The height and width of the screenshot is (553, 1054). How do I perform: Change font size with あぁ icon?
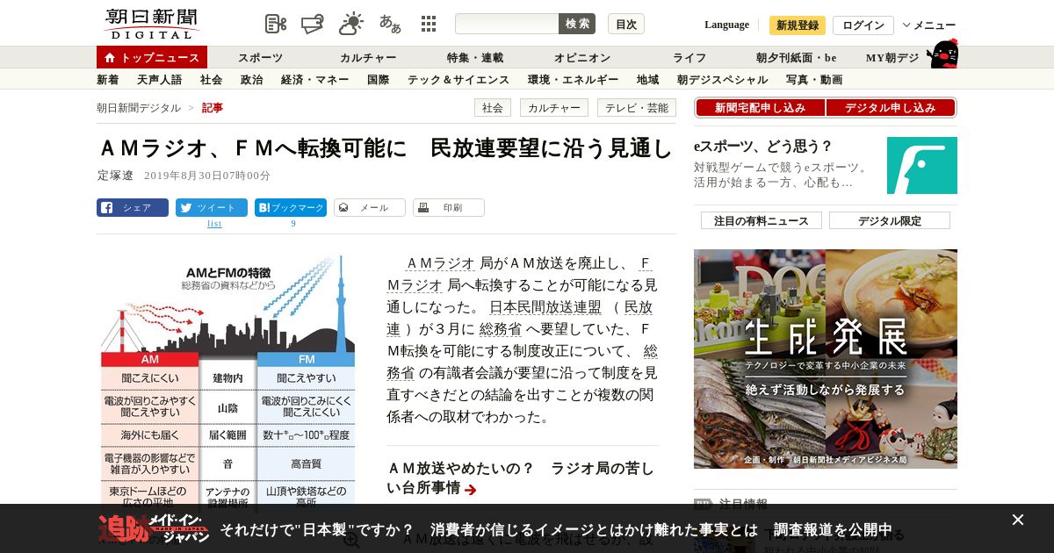point(390,24)
